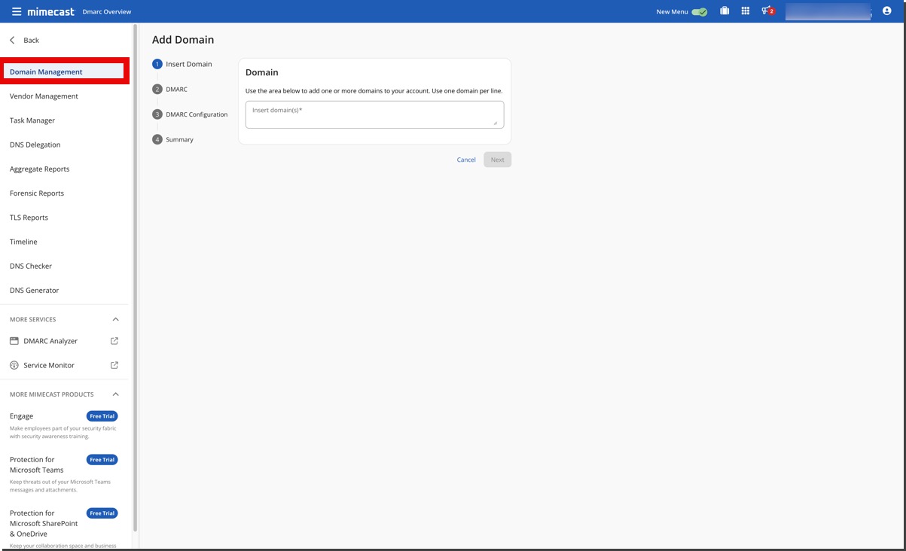Image resolution: width=906 pixels, height=551 pixels.
Task: Open Forensic Reports
Action: coord(37,193)
